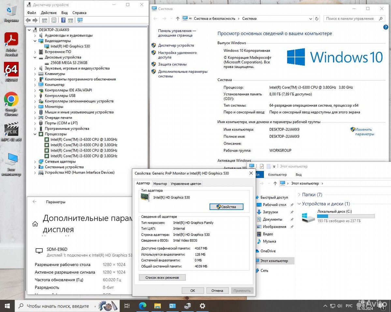Screen dimensions: 391x312
Task: Select Intel(R) HD Graphics 530 in device tree
Action: coord(70,46)
